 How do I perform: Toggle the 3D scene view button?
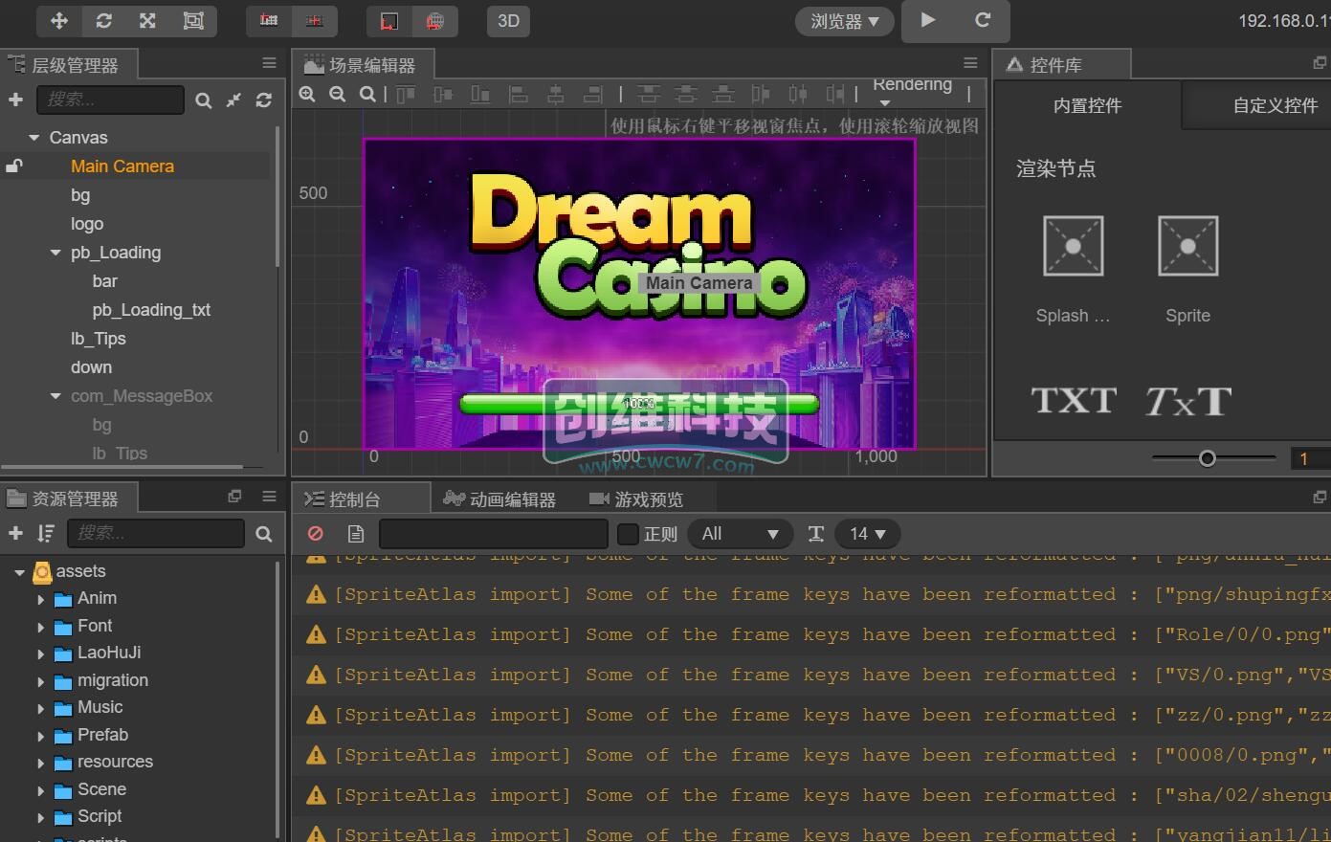coord(508,20)
